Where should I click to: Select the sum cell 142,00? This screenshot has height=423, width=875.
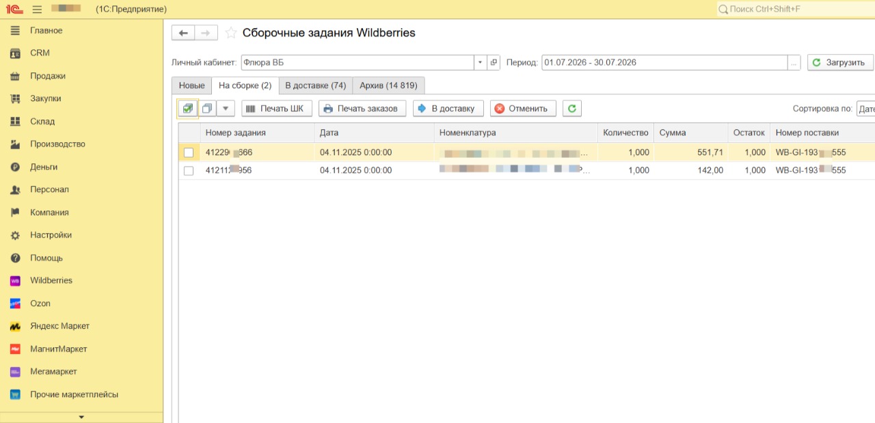pos(690,170)
